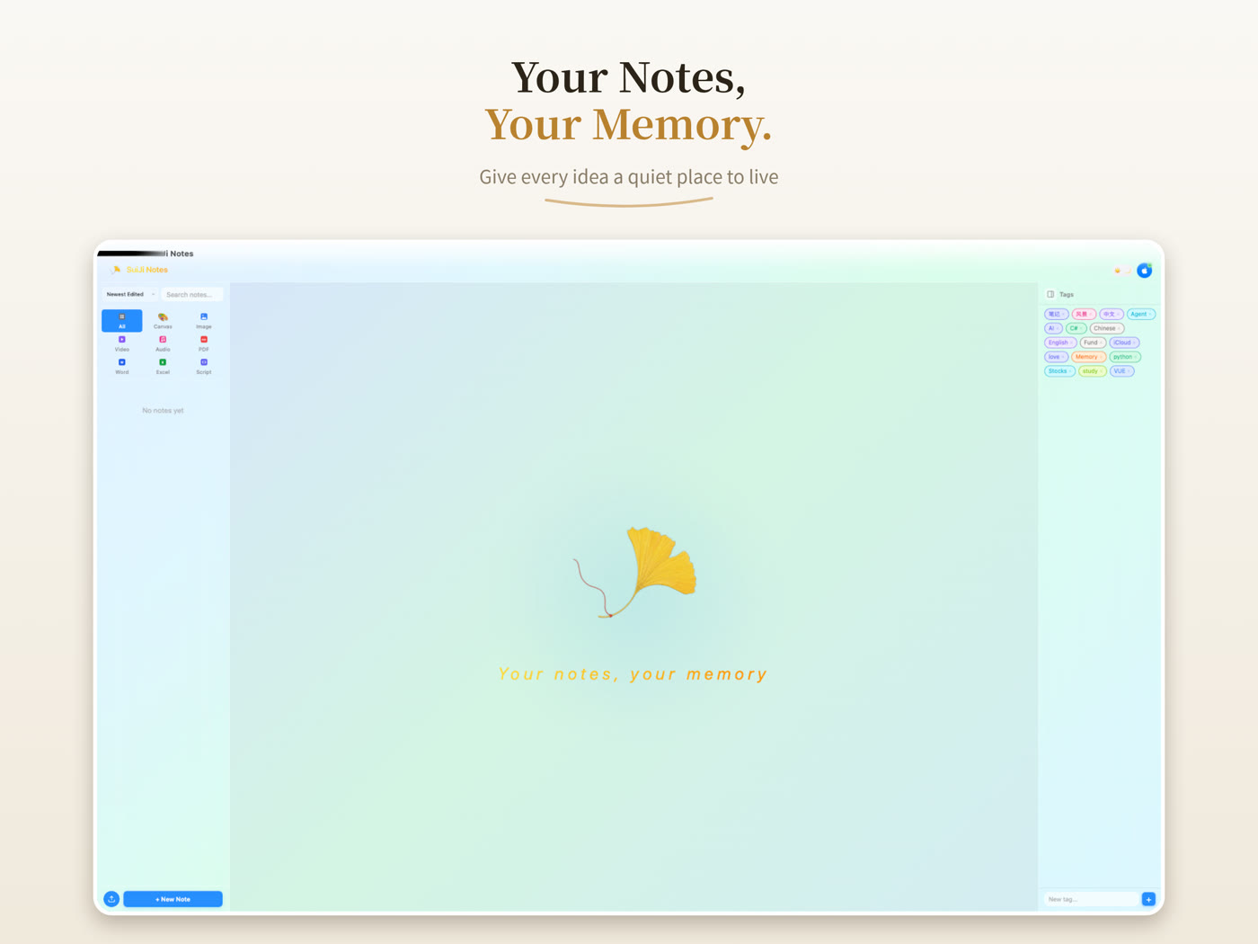
Task: Select the AI tag
Action: pos(1053,328)
